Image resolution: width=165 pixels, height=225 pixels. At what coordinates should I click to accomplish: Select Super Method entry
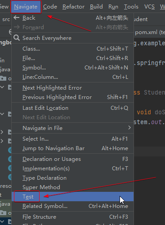[x=73, y=187]
